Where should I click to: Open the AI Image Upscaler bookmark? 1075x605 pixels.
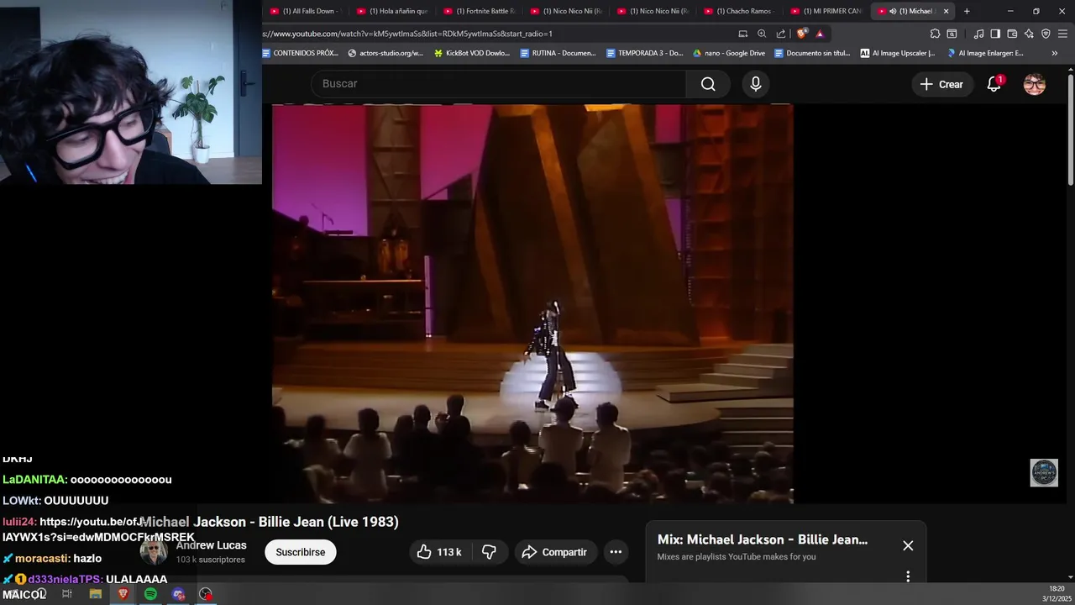898,53
